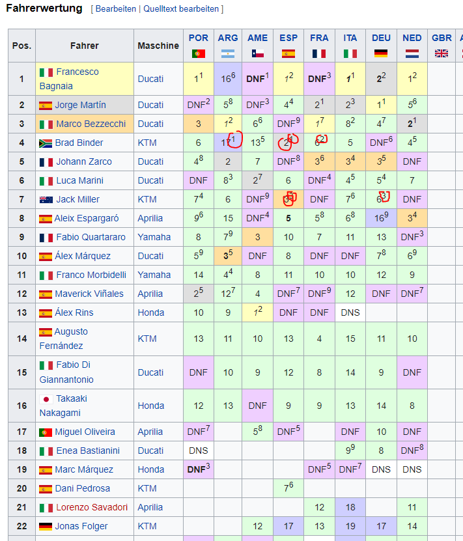
Task: Click the French flag under FRA header
Action: [319, 53]
